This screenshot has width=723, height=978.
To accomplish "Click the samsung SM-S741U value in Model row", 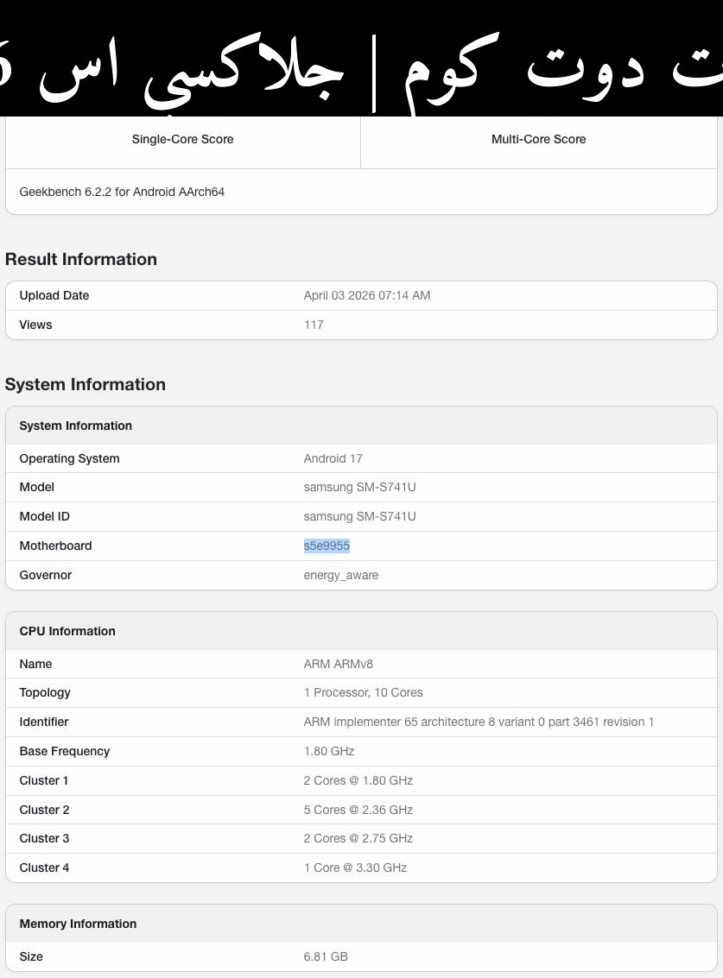I will [x=359, y=487].
